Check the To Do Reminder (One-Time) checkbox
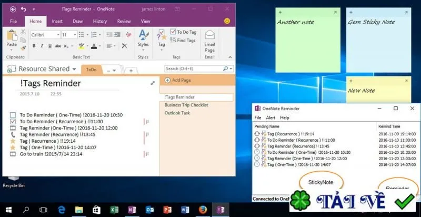The image size is (421, 217). click(13, 115)
